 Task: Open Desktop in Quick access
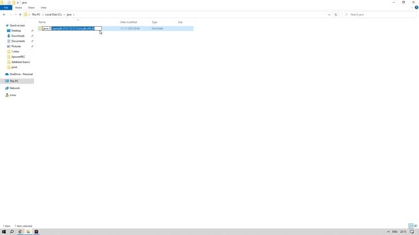tap(16, 31)
